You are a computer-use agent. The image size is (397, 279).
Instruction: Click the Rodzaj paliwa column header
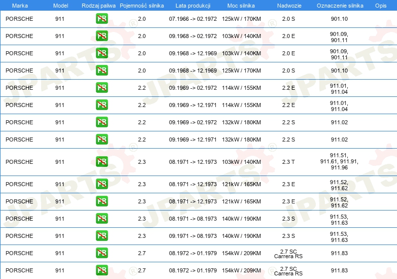tap(98, 5)
